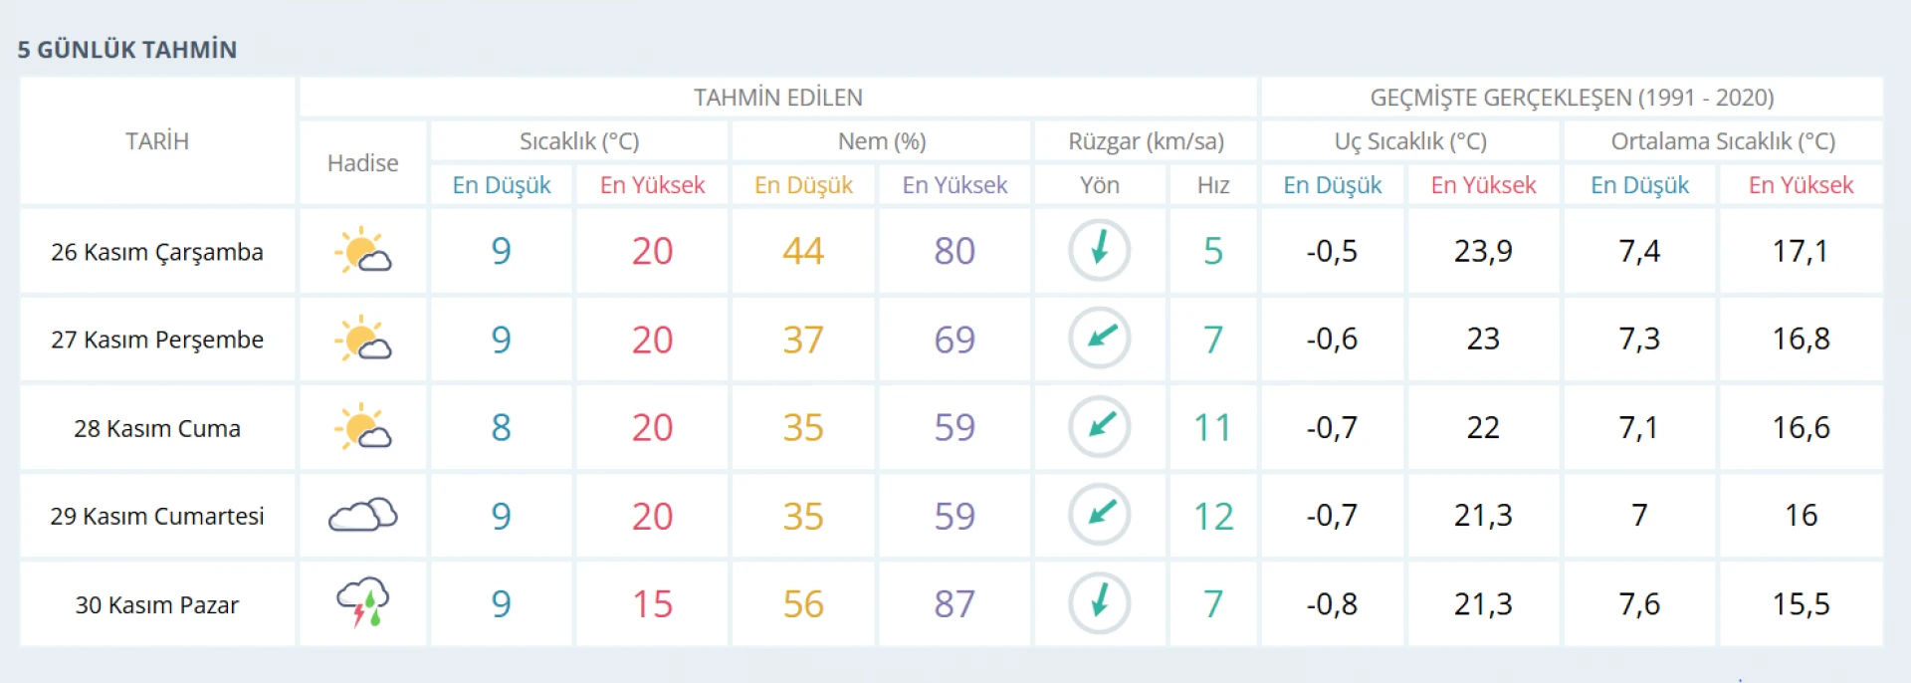The height and width of the screenshot is (683, 1911).
Task: Click the cloudy icon for 29 Kasım Cumartesi
Action: coord(362,515)
